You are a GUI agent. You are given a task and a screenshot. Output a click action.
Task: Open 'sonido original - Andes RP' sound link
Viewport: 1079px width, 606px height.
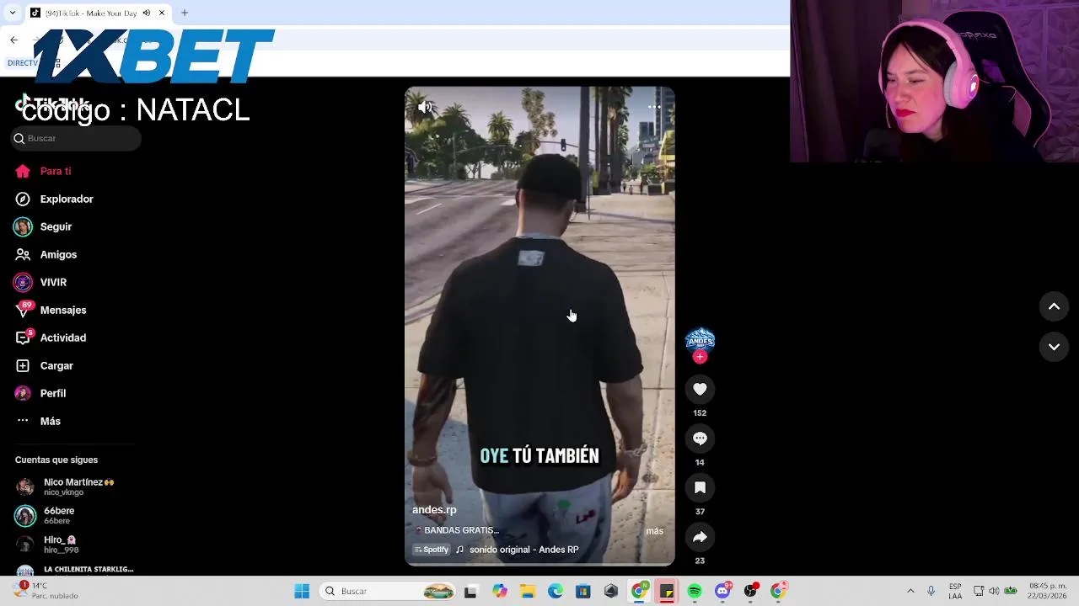point(523,550)
